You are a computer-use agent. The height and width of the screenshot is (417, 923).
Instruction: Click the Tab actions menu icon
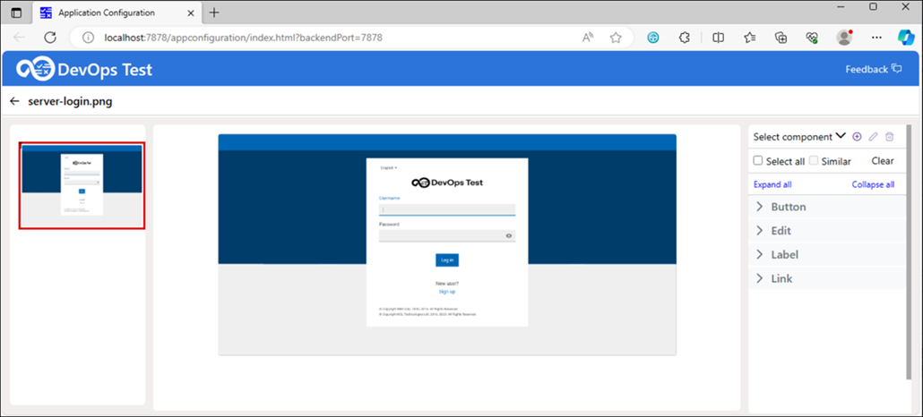click(16, 13)
